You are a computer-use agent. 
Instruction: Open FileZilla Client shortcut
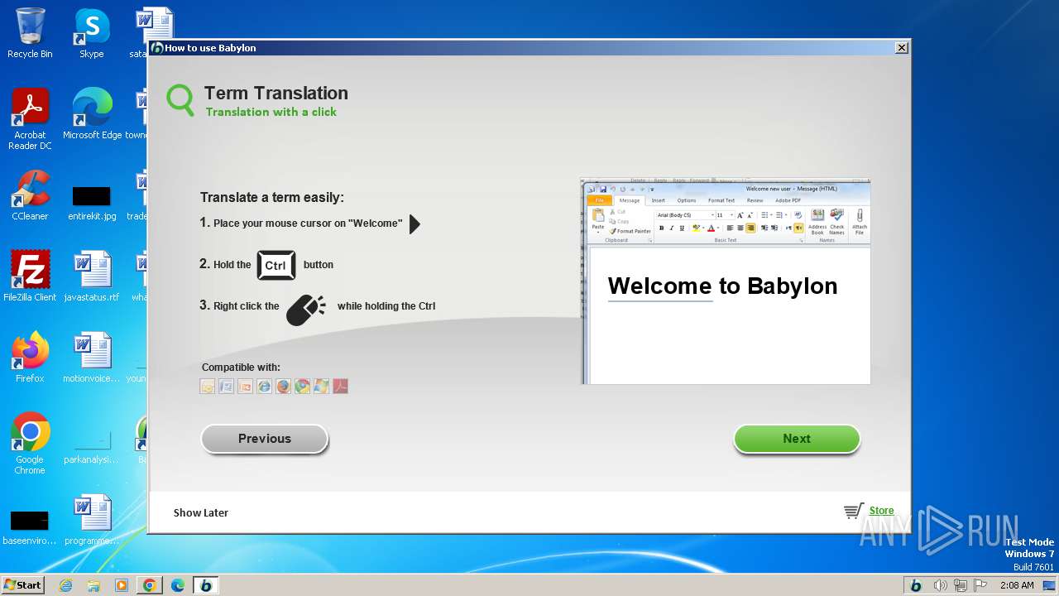click(30, 276)
